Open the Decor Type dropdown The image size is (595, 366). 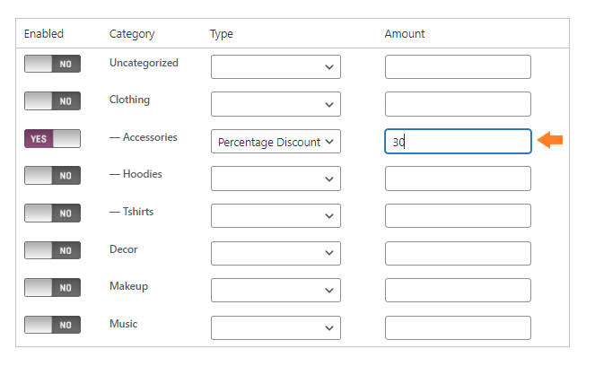pos(276,254)
